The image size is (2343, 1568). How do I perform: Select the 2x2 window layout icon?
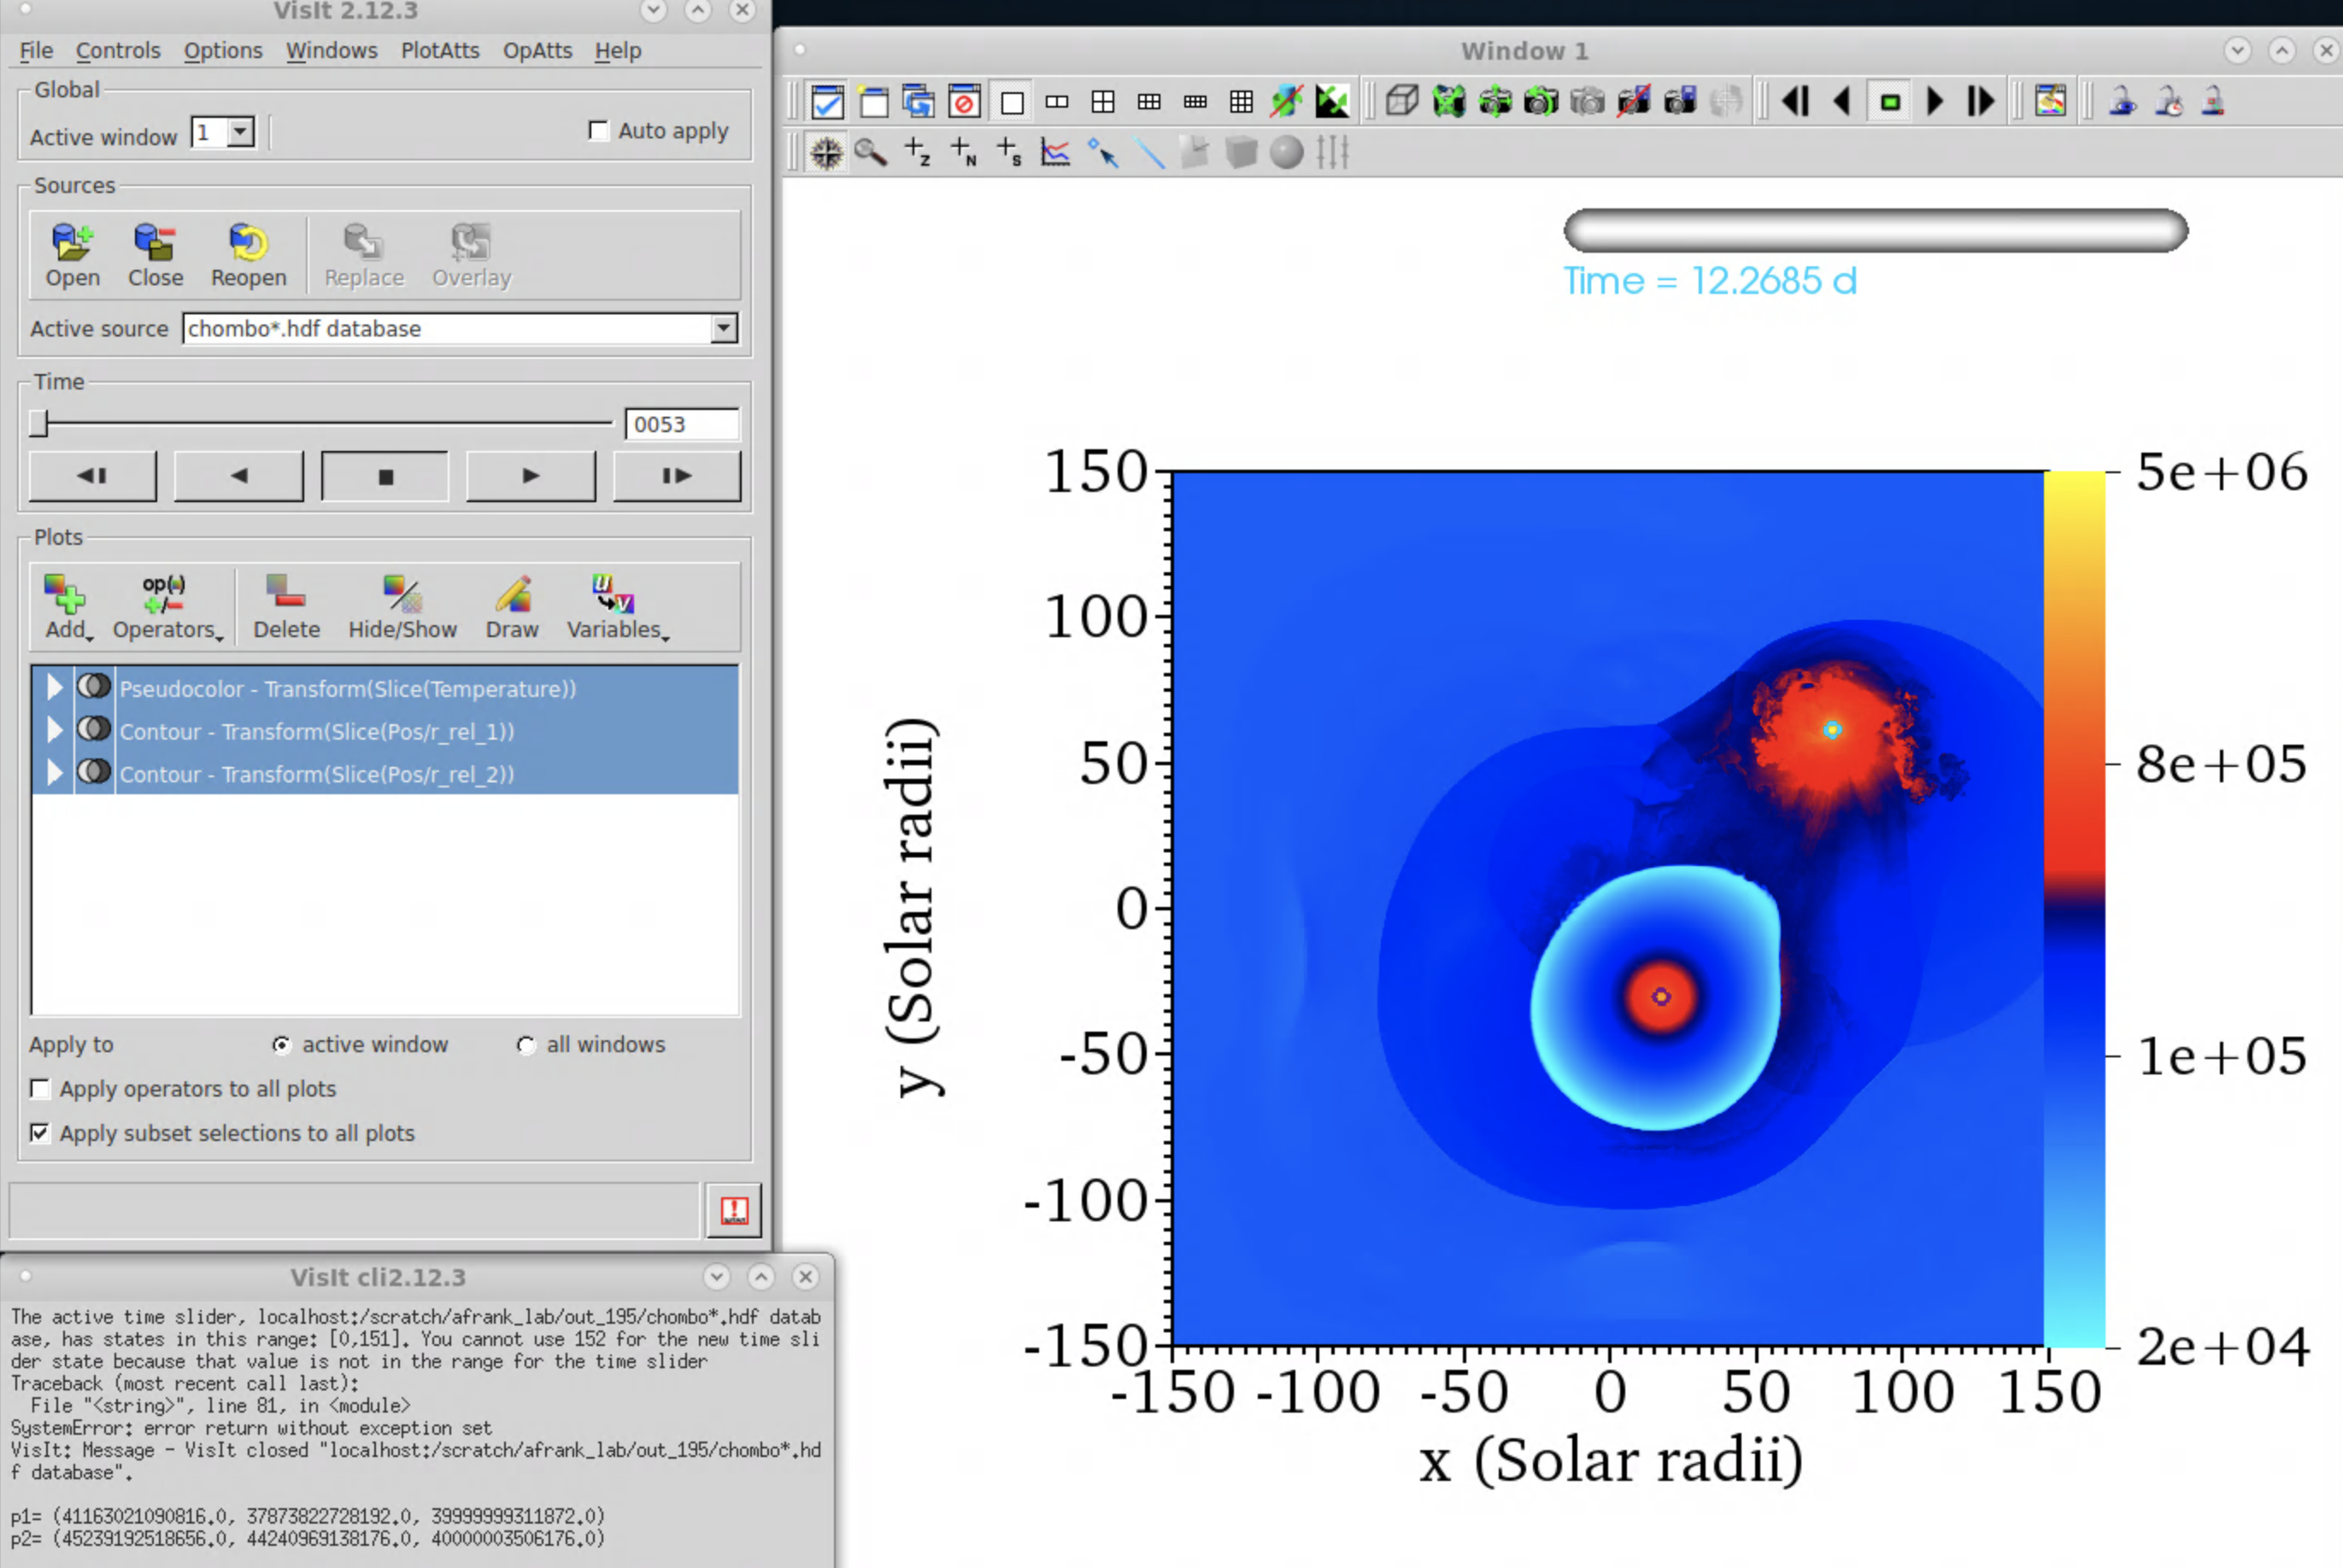tap(1102, 101)
